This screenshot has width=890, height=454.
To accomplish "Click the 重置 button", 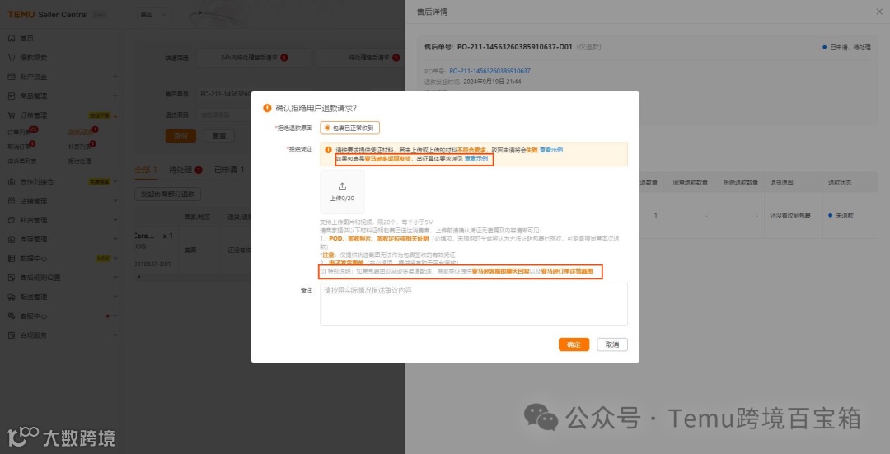I will (218, 136).
